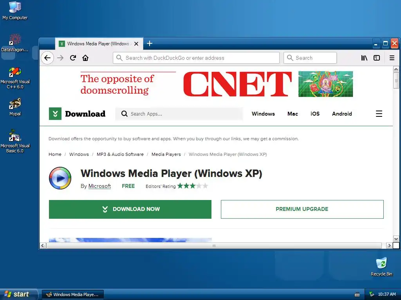
Task: Click 'The opposite of doomscrolling' ad text
Action: [117, 84]
